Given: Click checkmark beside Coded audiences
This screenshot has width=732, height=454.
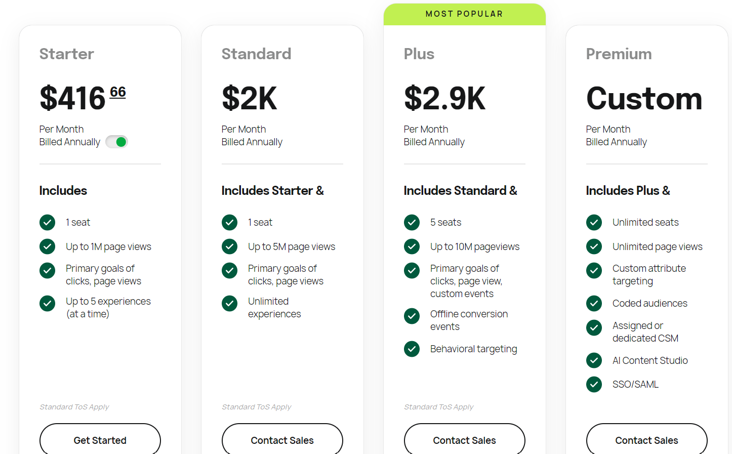Looking at the screenshot, I should (x=594, y=304).
